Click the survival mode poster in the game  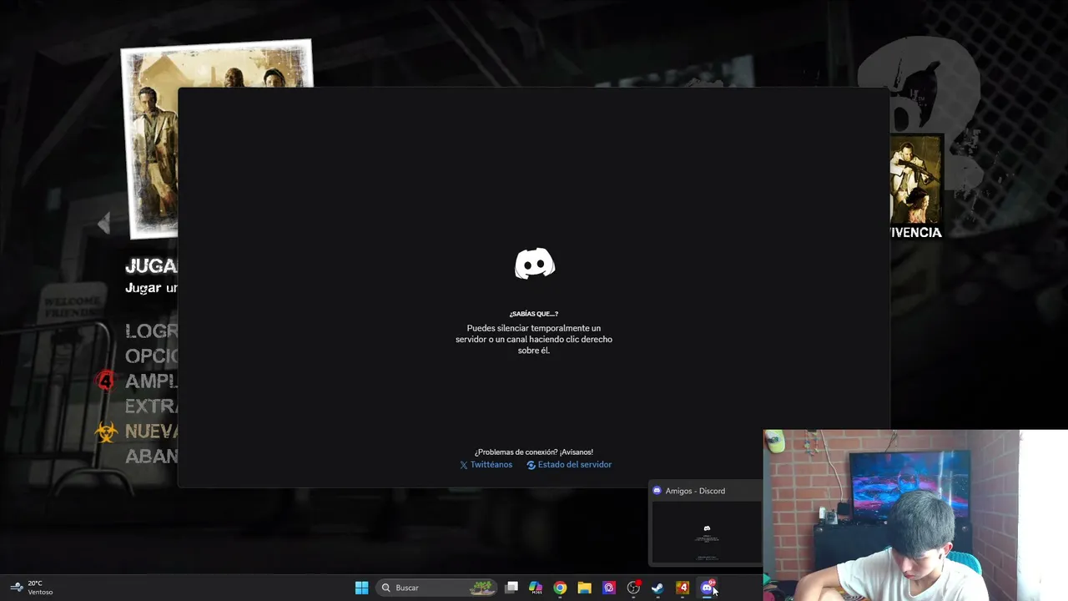[916, 179]
